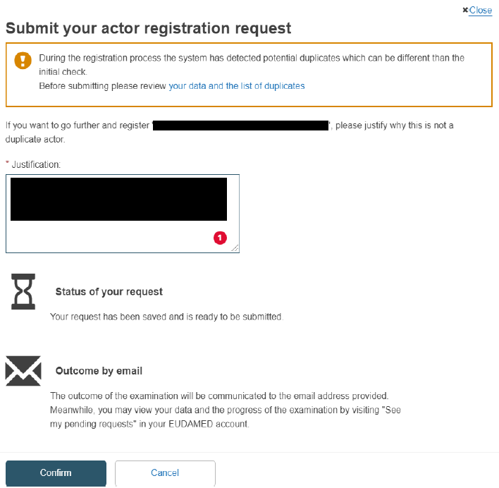
Task: Open your data and list of duplicates
Action: (236, 86)
